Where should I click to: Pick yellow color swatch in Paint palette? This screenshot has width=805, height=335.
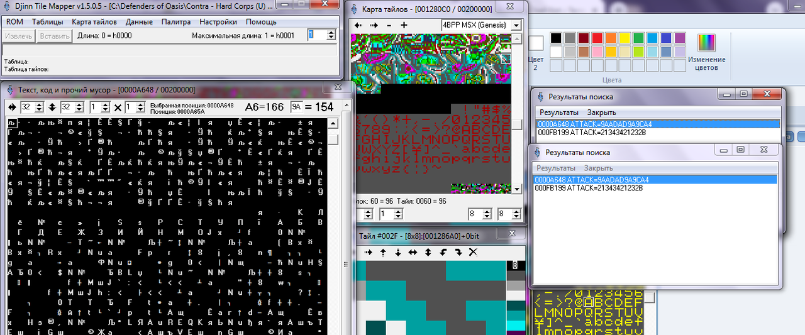pos(625,38)
